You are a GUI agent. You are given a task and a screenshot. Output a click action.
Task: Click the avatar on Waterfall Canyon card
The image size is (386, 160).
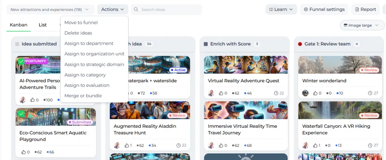(x=305, y=145)
